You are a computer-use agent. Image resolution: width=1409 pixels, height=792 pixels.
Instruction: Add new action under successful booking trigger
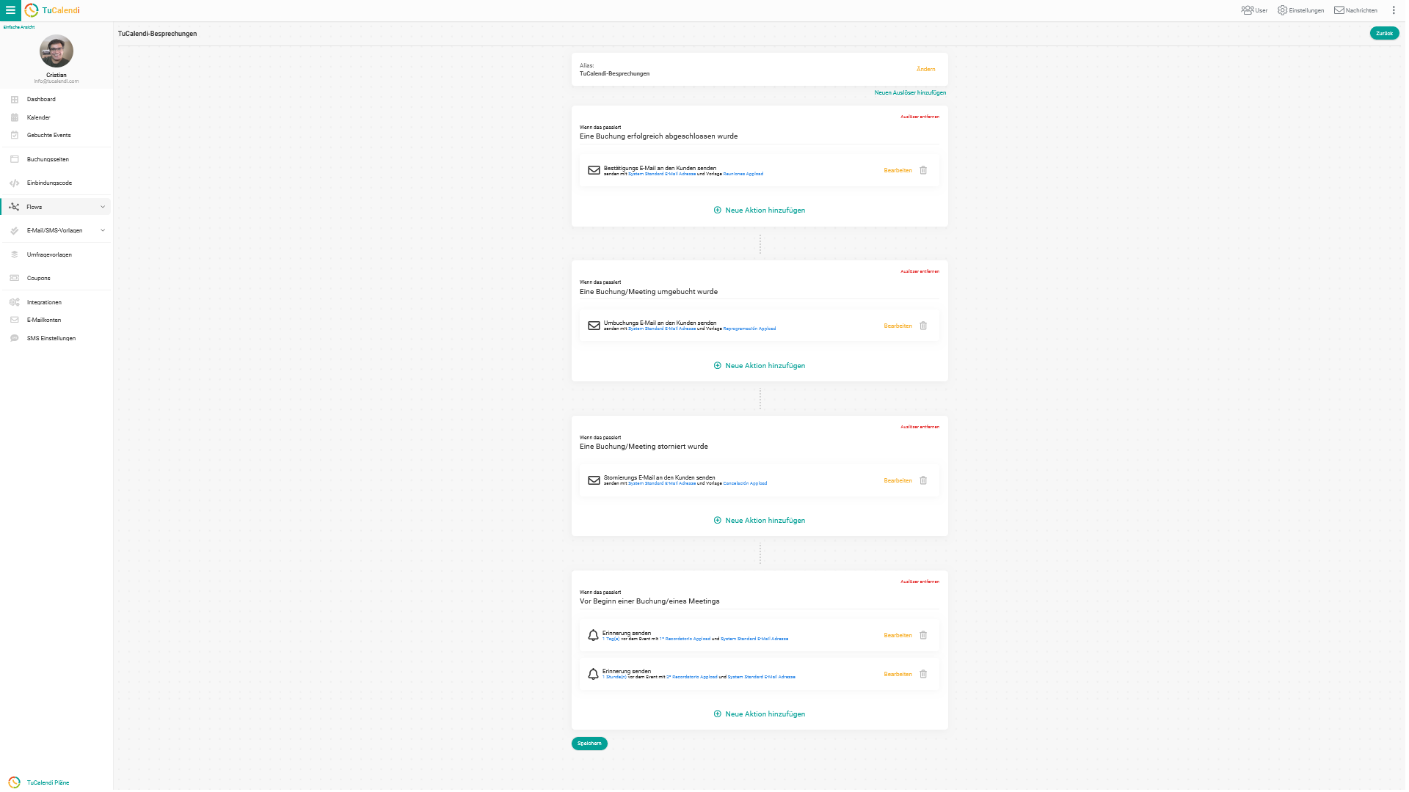click(x=760, y=210)
